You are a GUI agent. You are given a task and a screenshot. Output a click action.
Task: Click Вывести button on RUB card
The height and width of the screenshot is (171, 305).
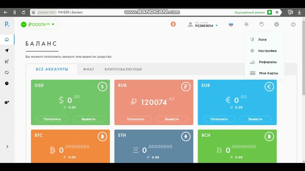172,119
